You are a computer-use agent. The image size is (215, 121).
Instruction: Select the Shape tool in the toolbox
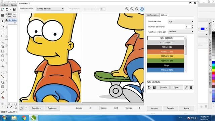[x=3, y=26]
